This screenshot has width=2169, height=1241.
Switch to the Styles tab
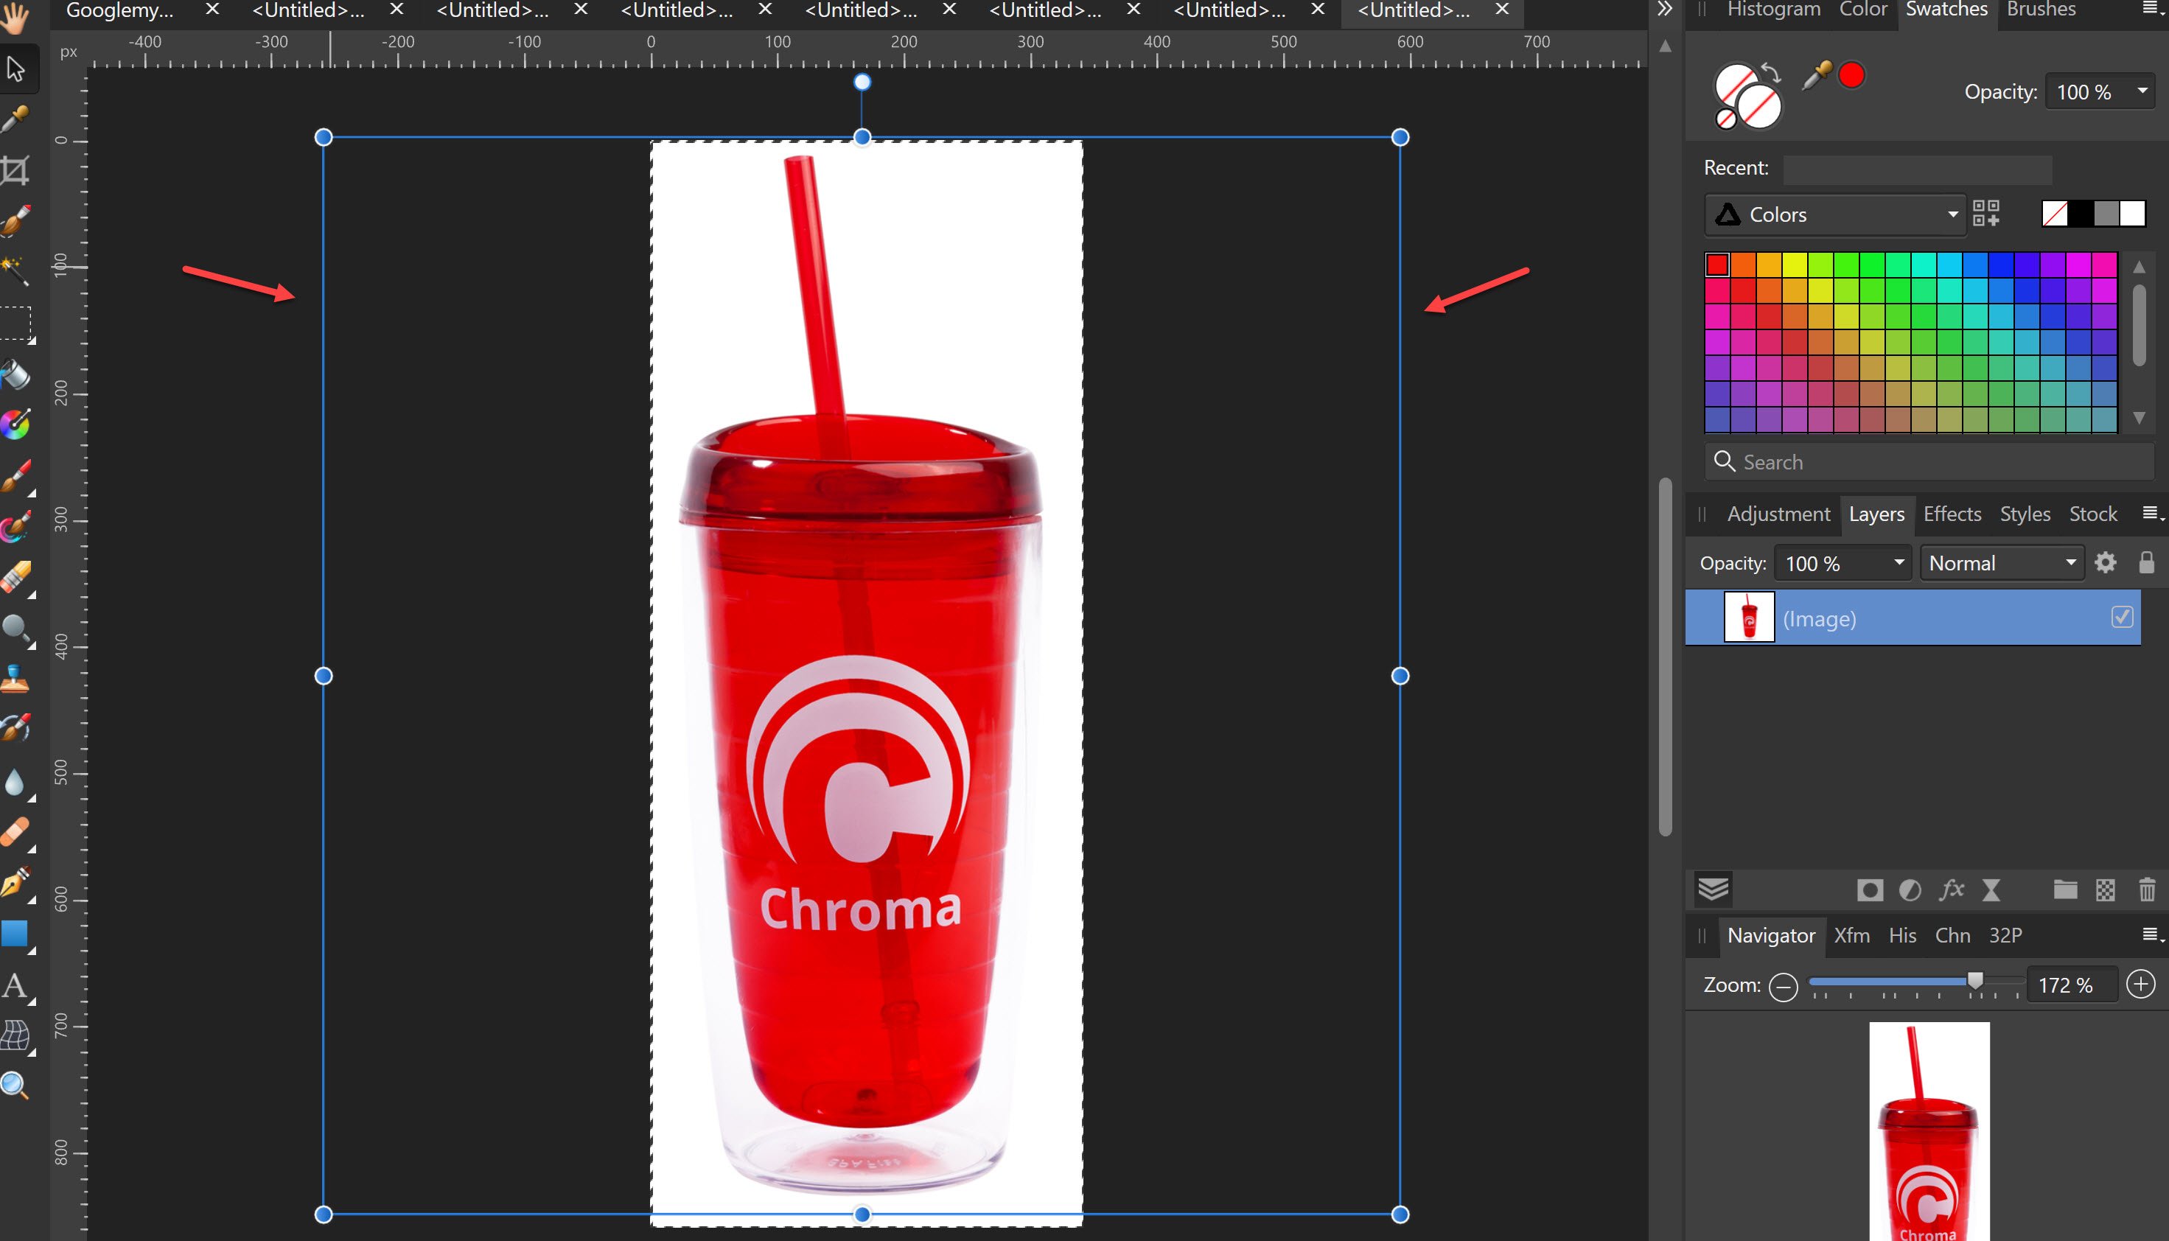pos(2025,514)
